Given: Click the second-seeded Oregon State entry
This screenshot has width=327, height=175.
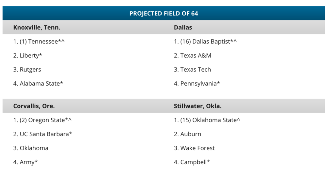Looking at the screenshot, I should [42, 120].
